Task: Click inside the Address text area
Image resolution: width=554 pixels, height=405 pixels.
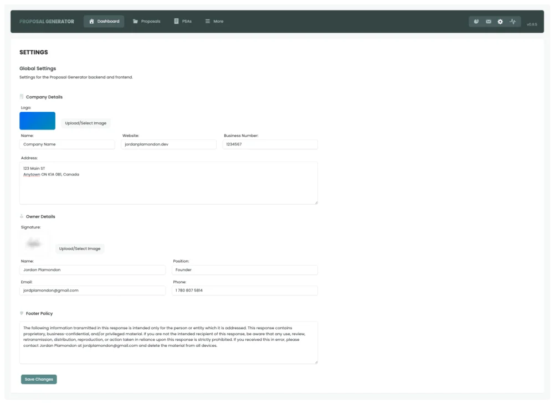Action: tap(168, 183)
